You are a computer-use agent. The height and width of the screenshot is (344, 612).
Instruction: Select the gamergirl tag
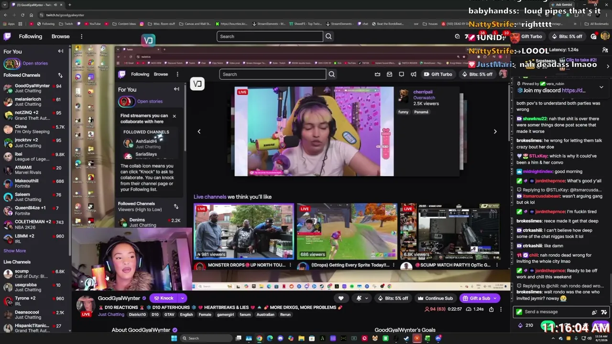coord(225,314)
